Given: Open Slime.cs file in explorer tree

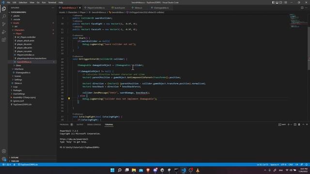Looking at the screenshot, I should (32, 83).
